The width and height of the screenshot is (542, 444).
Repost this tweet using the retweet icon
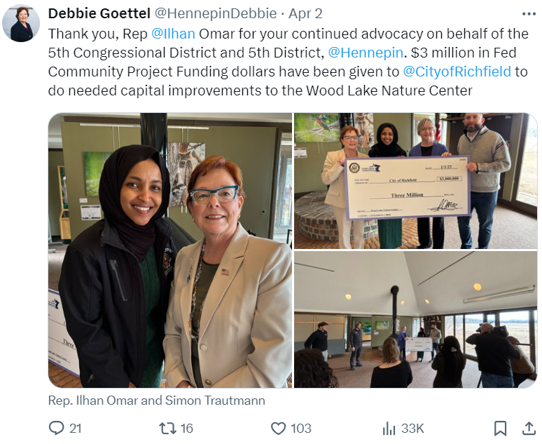point(167,428)
